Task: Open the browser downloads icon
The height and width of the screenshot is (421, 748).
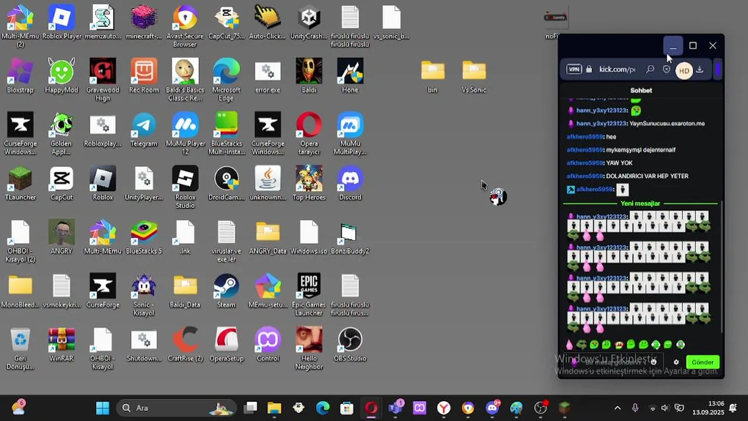Action: click(699, 70)
